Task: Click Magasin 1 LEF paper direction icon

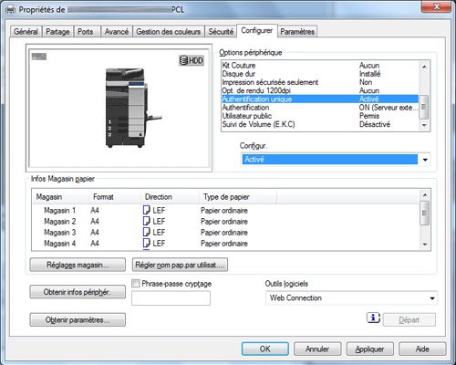Action: [x=147, y=210]
